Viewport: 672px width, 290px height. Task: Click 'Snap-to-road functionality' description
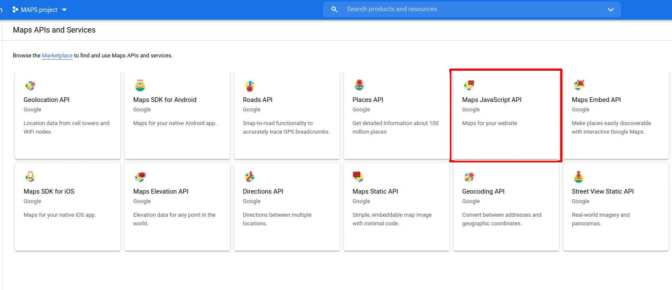286,128
